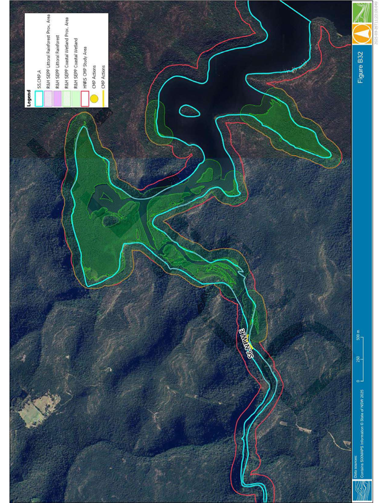The image size is (389, 503).
Task: Click the Legend heading
Action: click(x=28, y=97)
